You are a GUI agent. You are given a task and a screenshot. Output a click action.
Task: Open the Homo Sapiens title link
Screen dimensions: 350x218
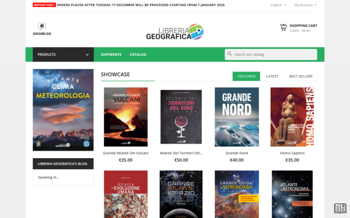[292, 153]
